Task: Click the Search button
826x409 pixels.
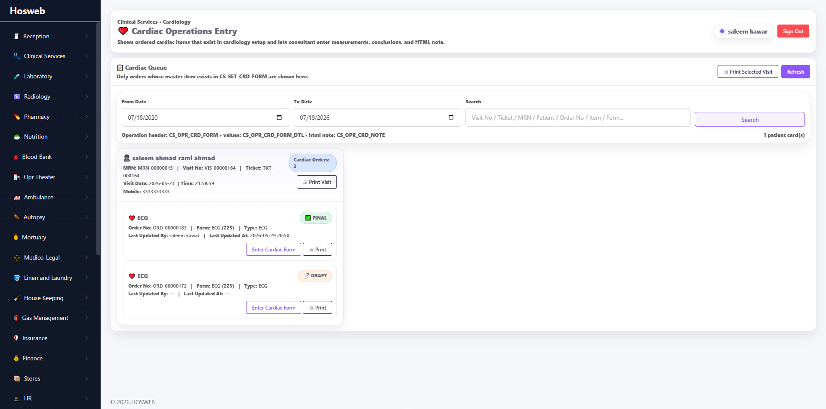Action: tap(749, 120)
